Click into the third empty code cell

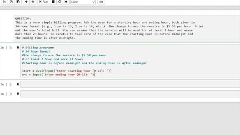pos(130,94)
